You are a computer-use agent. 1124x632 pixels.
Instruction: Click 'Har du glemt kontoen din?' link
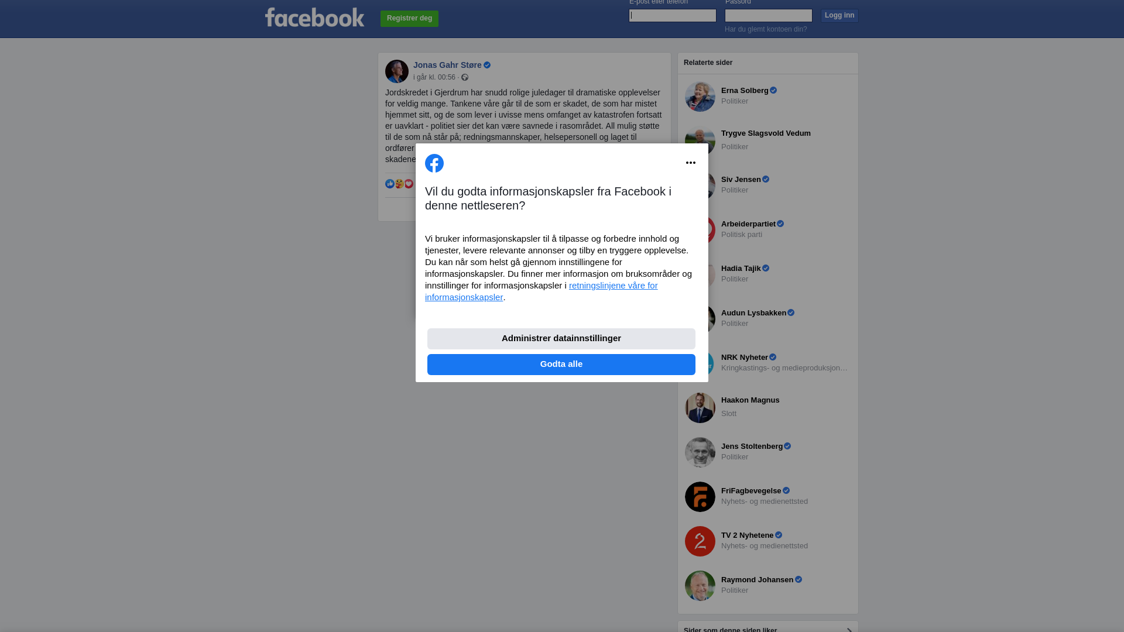point(766,29)
